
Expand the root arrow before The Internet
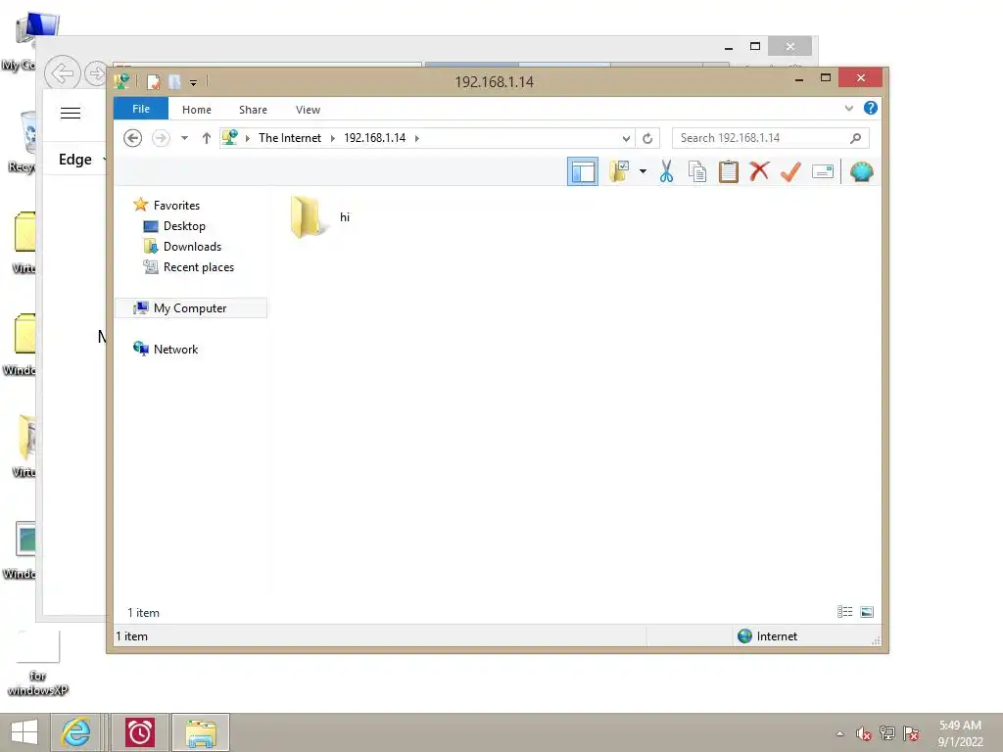[248, 138]
